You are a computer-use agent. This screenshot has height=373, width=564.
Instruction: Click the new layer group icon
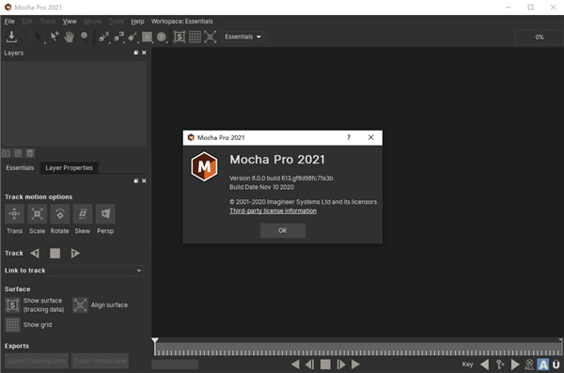tap(7, 153)
